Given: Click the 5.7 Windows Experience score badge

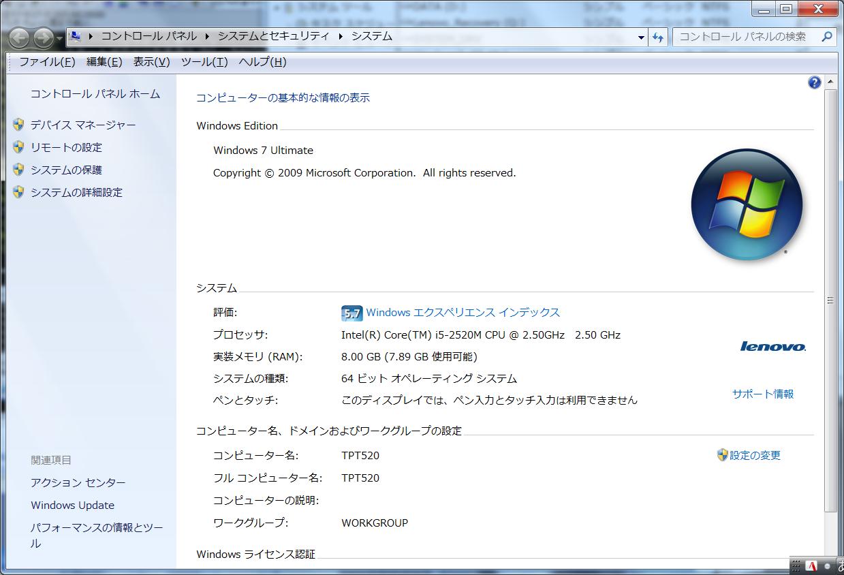Looking at the screenshot, I should click(x=351, y=313).
